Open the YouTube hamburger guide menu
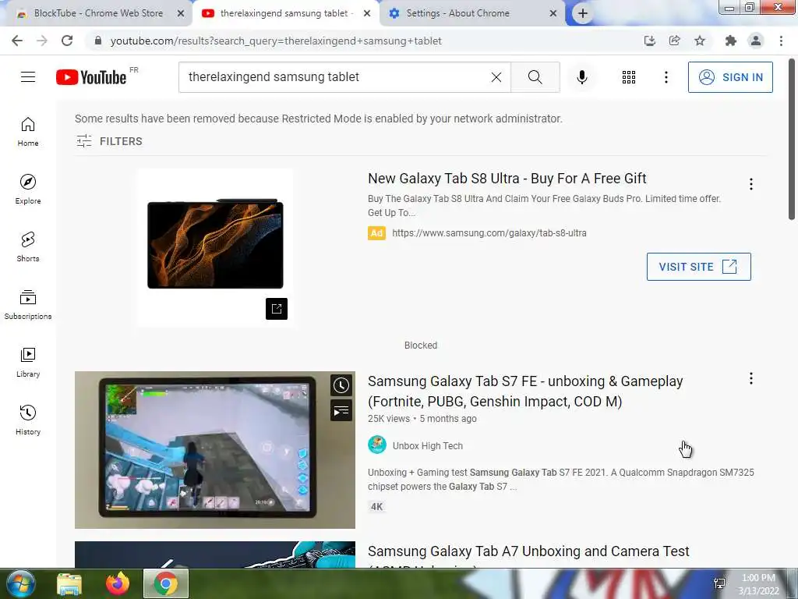 point(28,77)
